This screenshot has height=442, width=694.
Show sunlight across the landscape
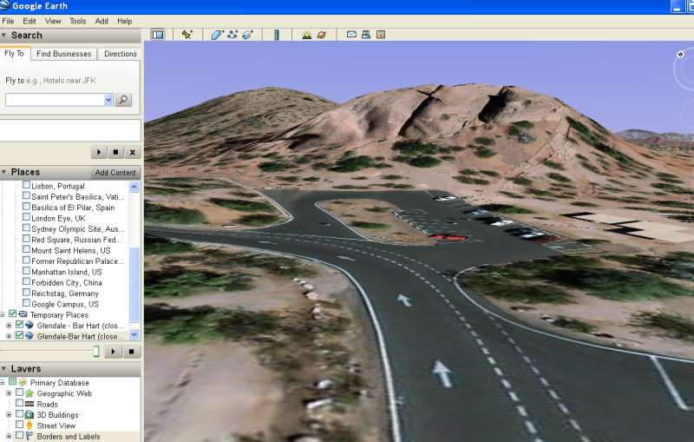(306, 35)
